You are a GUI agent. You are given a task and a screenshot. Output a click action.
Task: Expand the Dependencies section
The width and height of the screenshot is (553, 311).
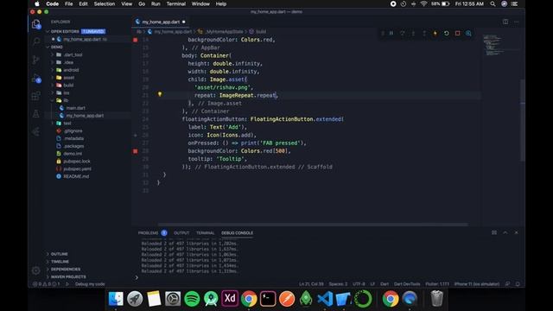66,269
